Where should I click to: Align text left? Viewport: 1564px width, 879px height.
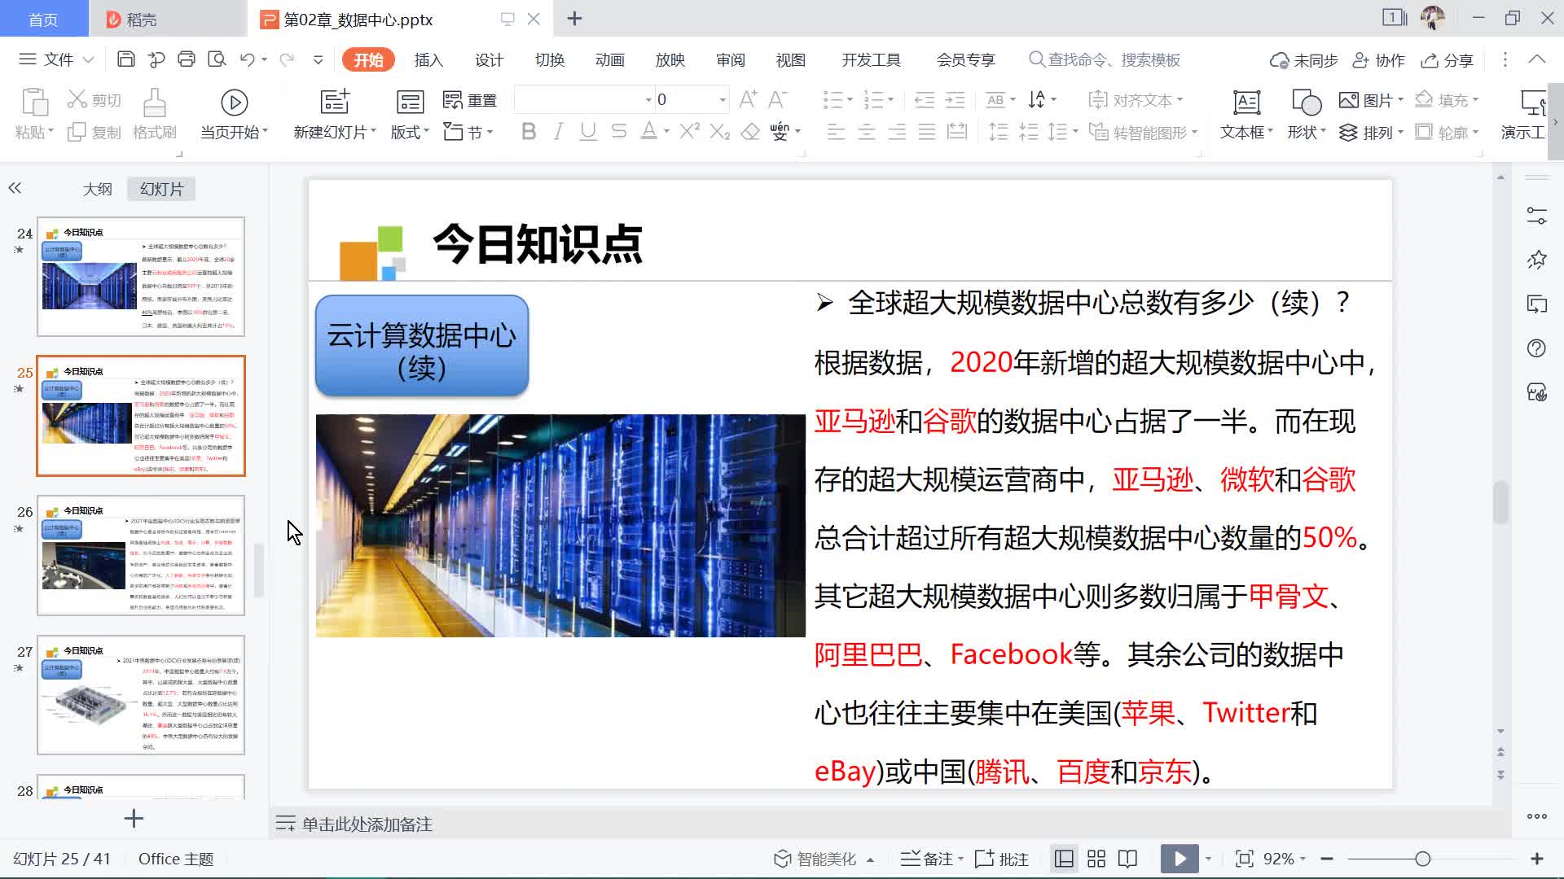click(x=836, y=132)
